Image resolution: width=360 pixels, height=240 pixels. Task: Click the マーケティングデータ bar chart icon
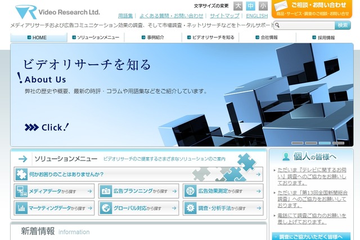point(21,208)
